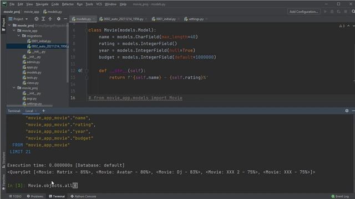Click the Debug icon in the toolbar

pos(332,12)
